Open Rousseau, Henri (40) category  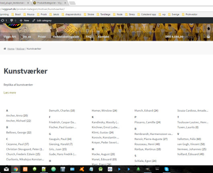(x=147, y=144)
